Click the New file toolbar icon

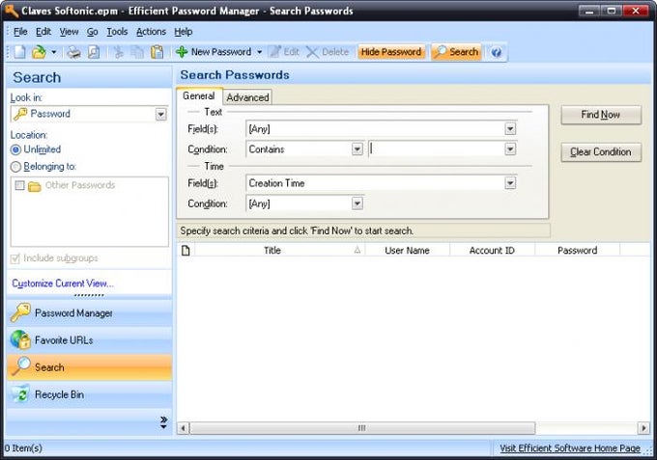click(19, 52)
